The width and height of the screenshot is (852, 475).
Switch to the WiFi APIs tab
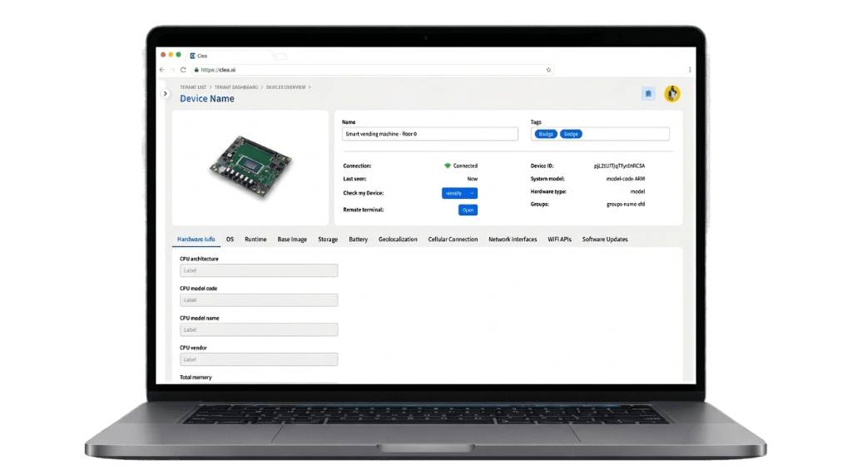(559, 239)
